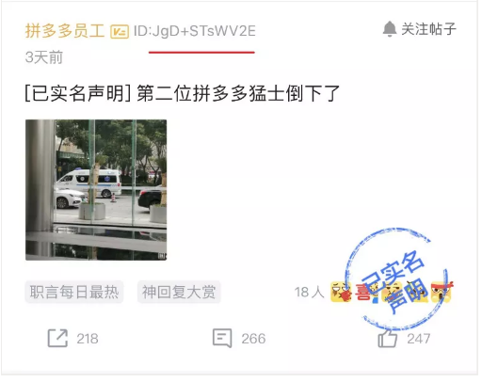The image size is (482, 382).
Task: Click the poster ID JgD+STsWV2E
Action: [x=195, y=31]
